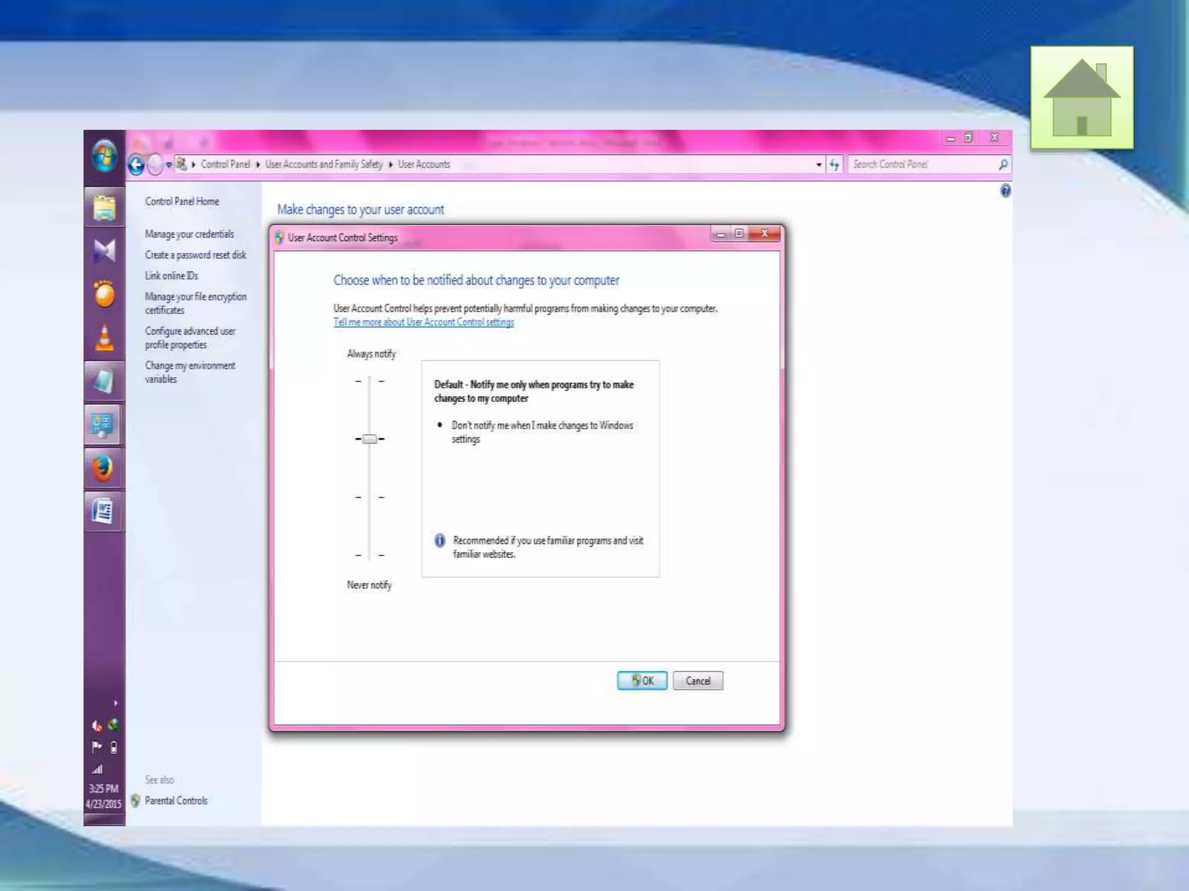
Task: Click the red antivirus tray icon
Action: click(97, 725)
